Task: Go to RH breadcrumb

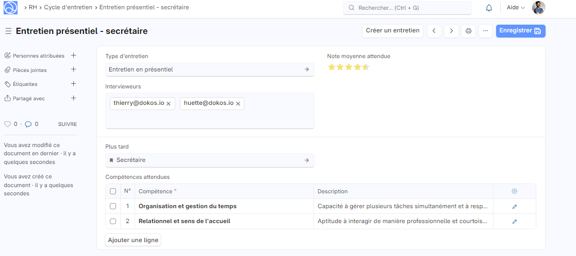Action: point(32,8)
